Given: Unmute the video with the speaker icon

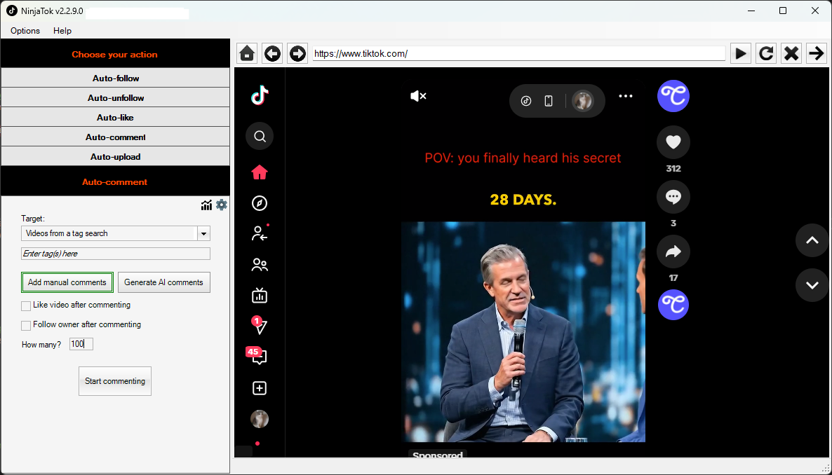Looking at the screenshot, I should pyautogui.click(x=418, y=96).
